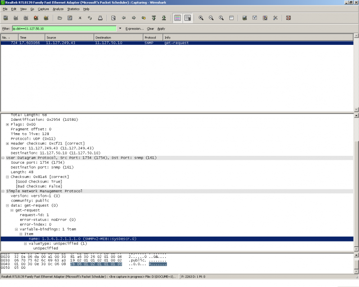Collapse the User Datagram Protocol section
The image size is (359, 287).
click(x=3, y=158)
